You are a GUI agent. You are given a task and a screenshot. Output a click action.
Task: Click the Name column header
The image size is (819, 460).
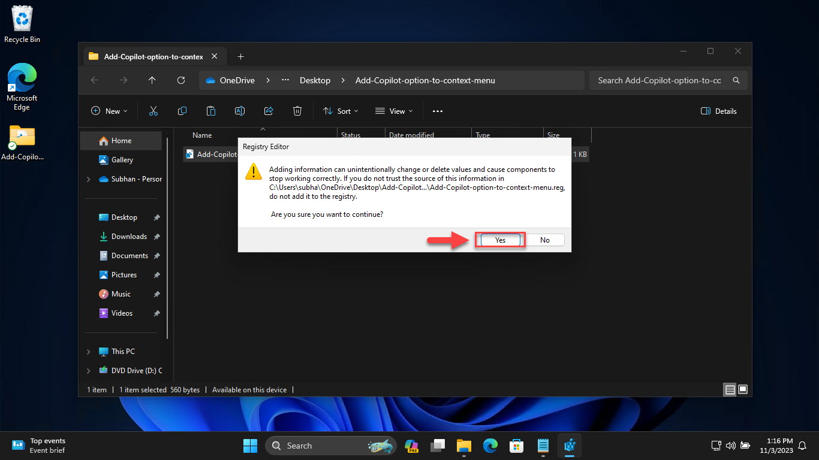coord(202,135)
